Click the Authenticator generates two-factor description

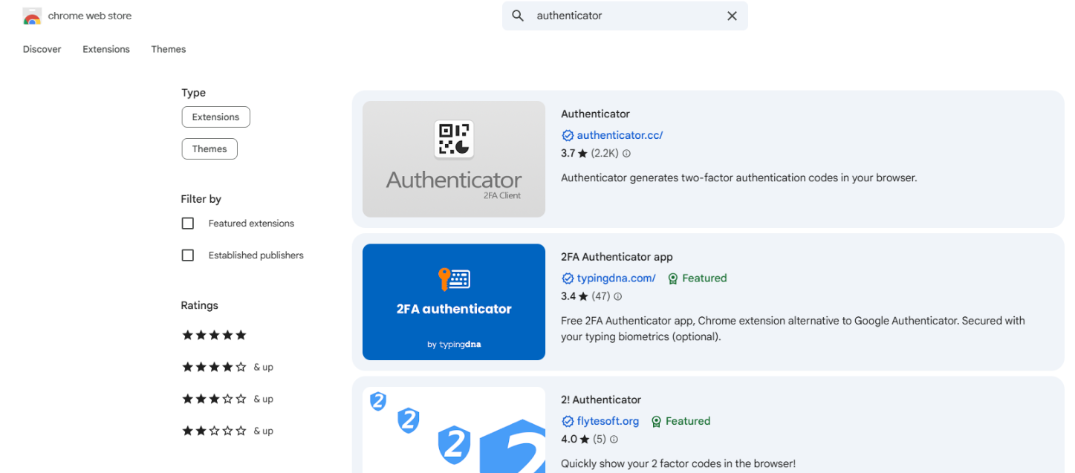point(739,178)
